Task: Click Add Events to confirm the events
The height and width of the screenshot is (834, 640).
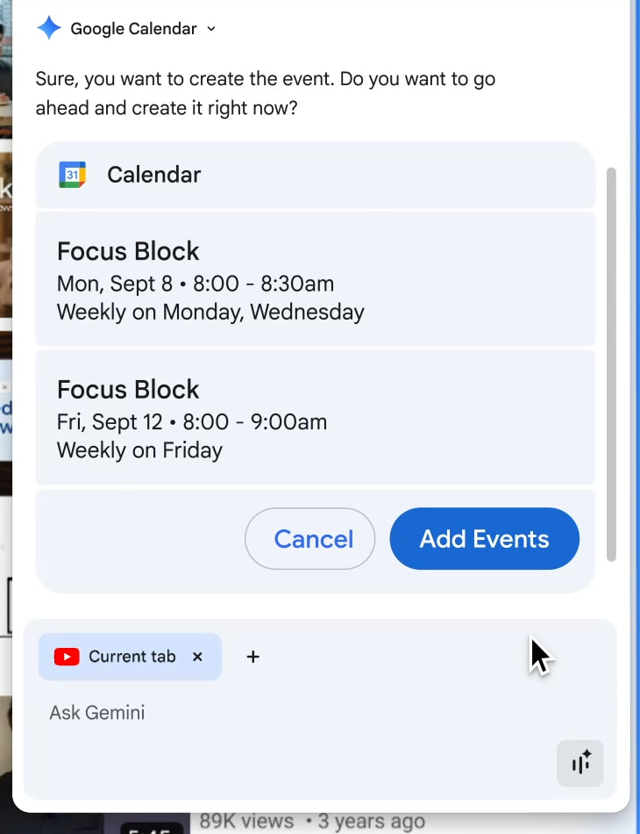Action: pyautogui.click(x=484, y=539)
